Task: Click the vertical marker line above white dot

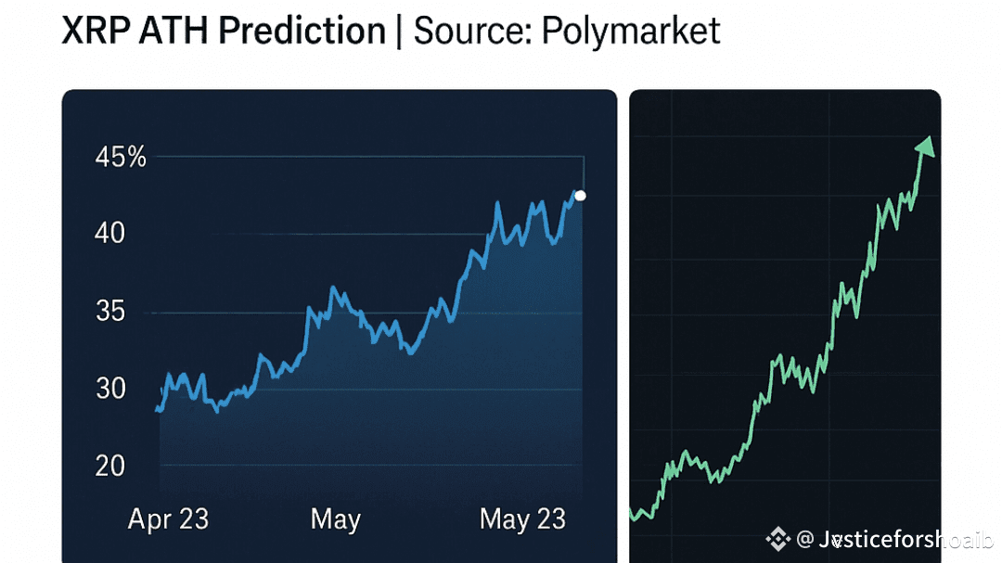Action: click(x=584, y=174)
